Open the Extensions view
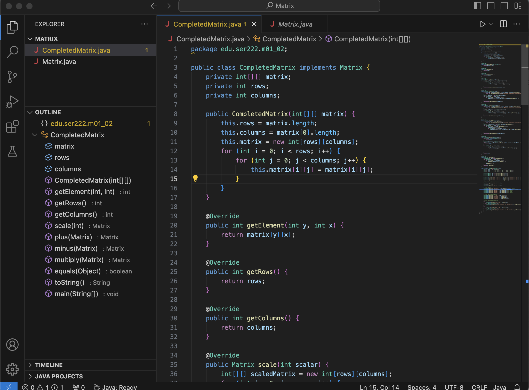Image resolution: width=529 pixels, height=390 pixels. [12, 127]
